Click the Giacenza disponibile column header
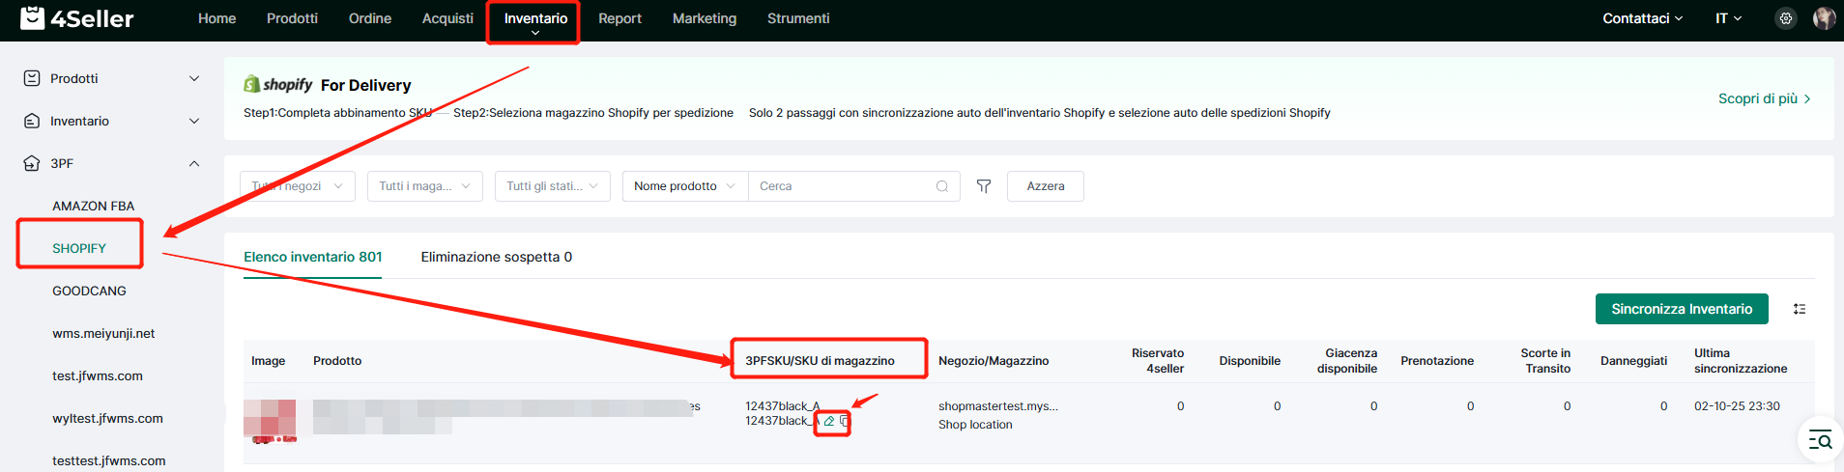1844x472 pixels. point(1347,360)
